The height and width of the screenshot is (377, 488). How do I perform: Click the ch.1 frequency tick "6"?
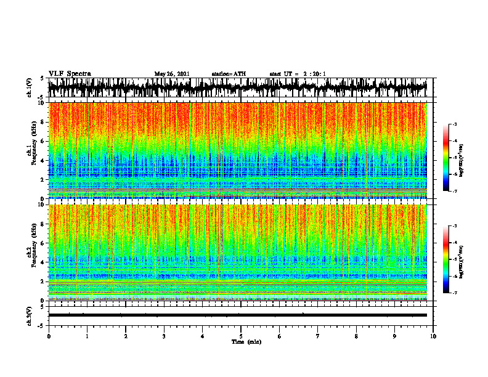pos(43,141)
